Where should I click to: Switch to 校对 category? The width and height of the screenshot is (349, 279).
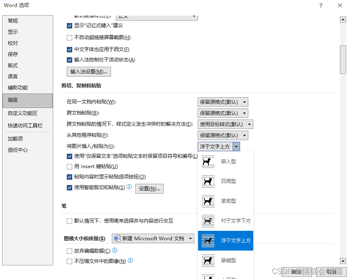pos(28,43)
